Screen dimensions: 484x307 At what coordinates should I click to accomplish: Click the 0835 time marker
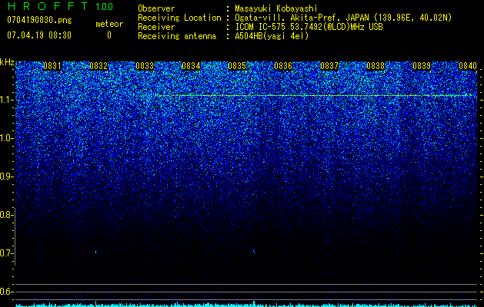[237, 66]
